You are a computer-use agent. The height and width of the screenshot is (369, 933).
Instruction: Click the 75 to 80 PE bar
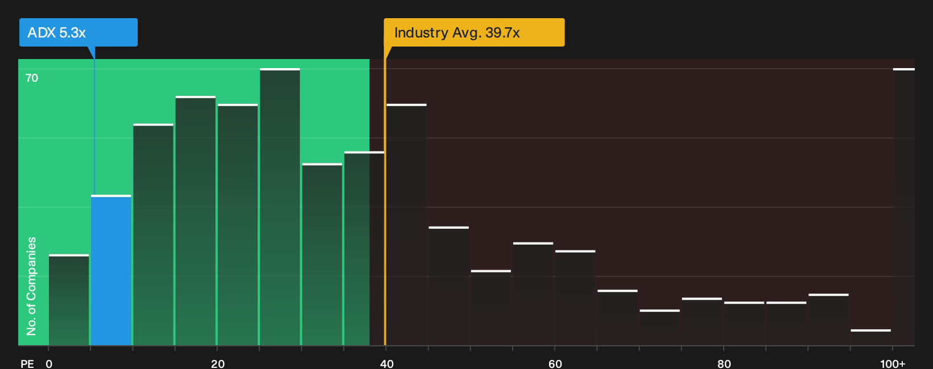point(702,322)
